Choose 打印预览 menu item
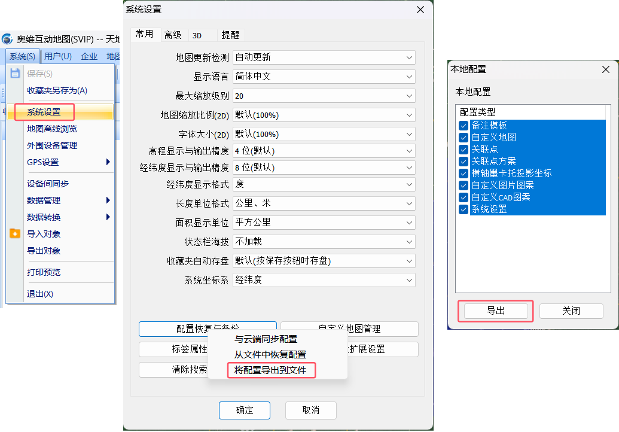Image resolution: width=619 pixels, height=432 pixels. 60,272
